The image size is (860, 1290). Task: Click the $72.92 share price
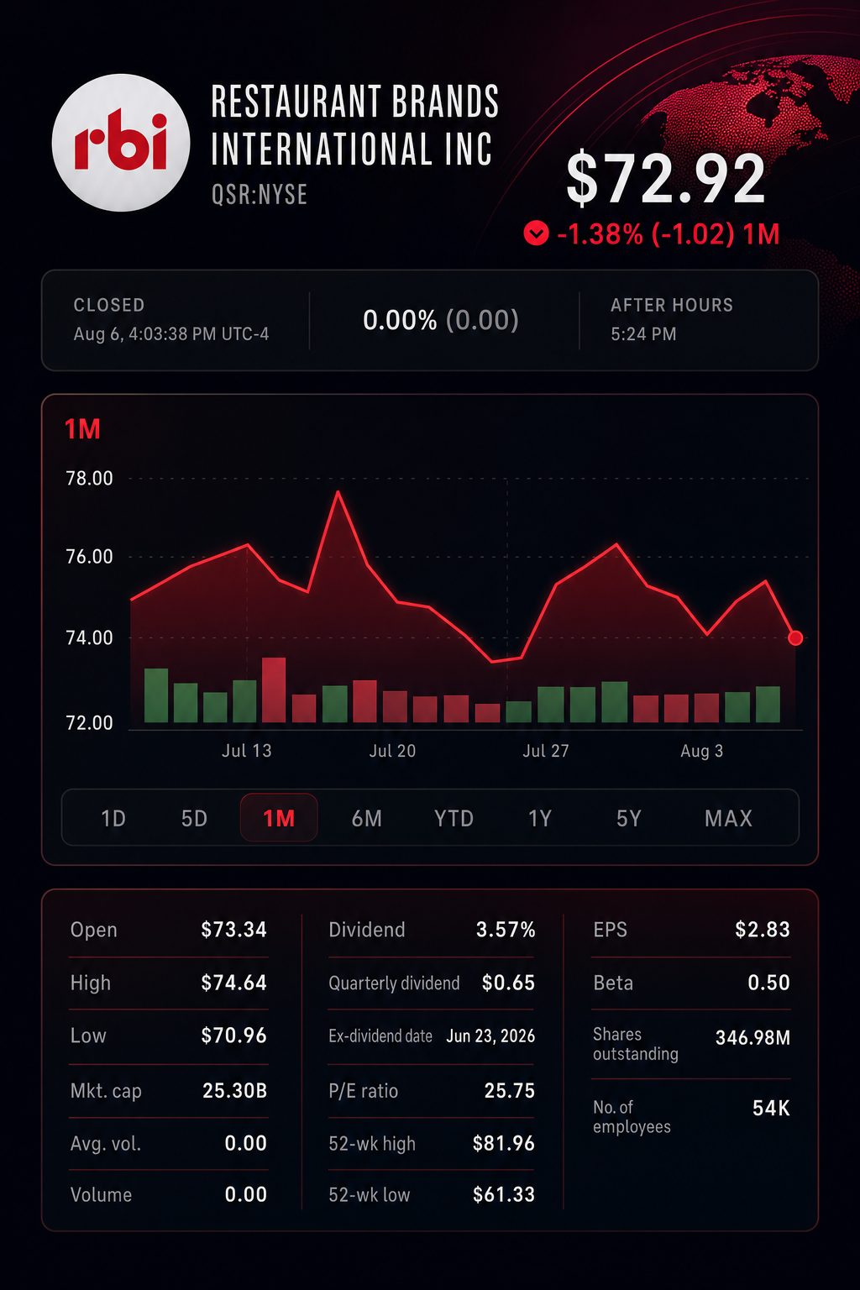pyautogui.click(x=666, y=178)
